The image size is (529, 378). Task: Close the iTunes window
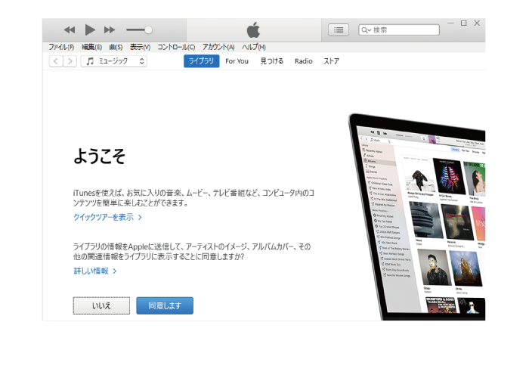[x=477, y=23]
